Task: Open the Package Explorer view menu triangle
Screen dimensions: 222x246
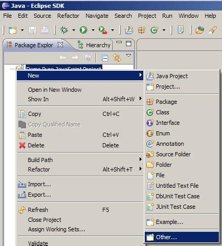Action: tap(129, 56)
